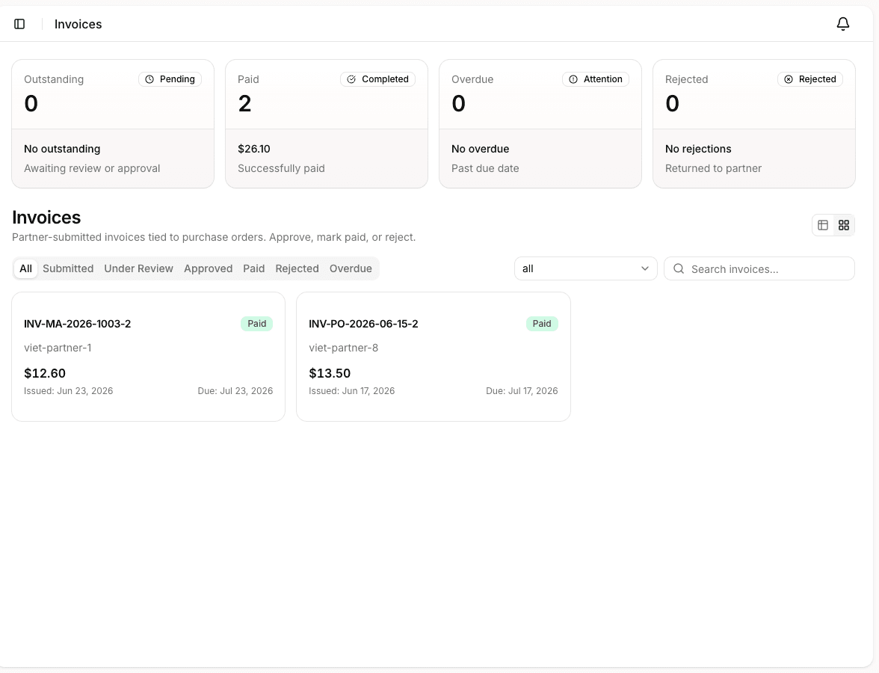The image size is (879, 673).
Task: Click the viet-partner-8 partner name
Action: click(344, 348)
